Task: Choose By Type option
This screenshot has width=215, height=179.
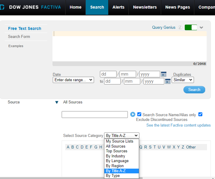Action: coord(122,175)
